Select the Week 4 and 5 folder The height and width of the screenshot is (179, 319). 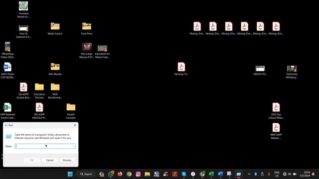tap(55, 29)
